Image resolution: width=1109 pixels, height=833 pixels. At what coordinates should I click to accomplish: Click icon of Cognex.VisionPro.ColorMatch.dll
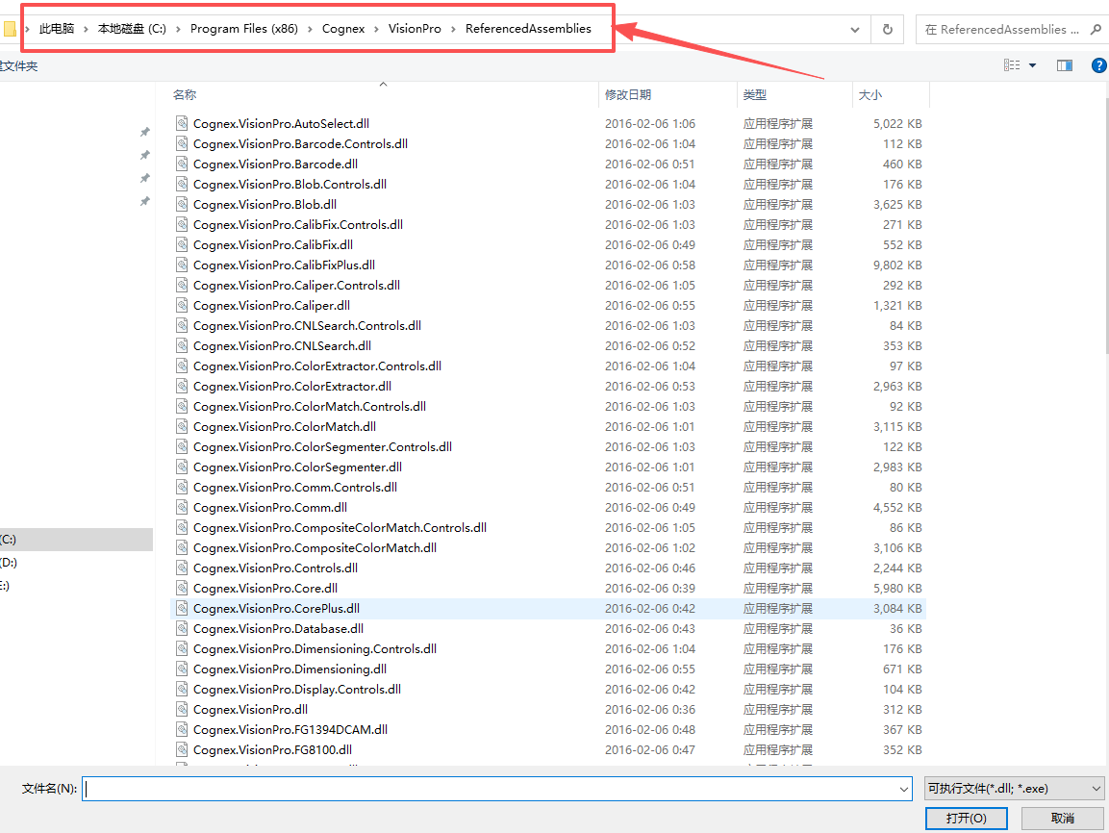coord(182,426)
